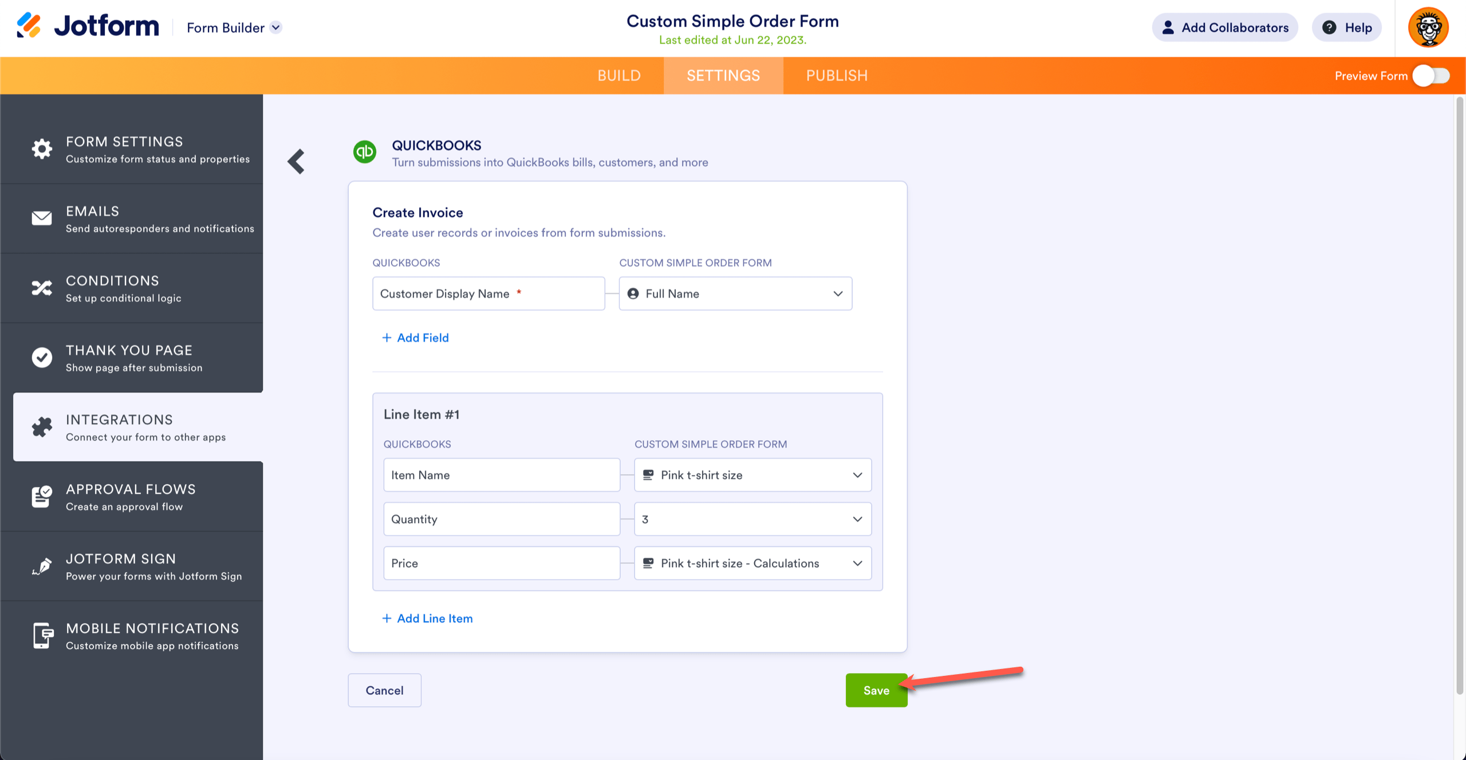
Task: Click the back arrow beside QuickBooks
Action: 297,161
